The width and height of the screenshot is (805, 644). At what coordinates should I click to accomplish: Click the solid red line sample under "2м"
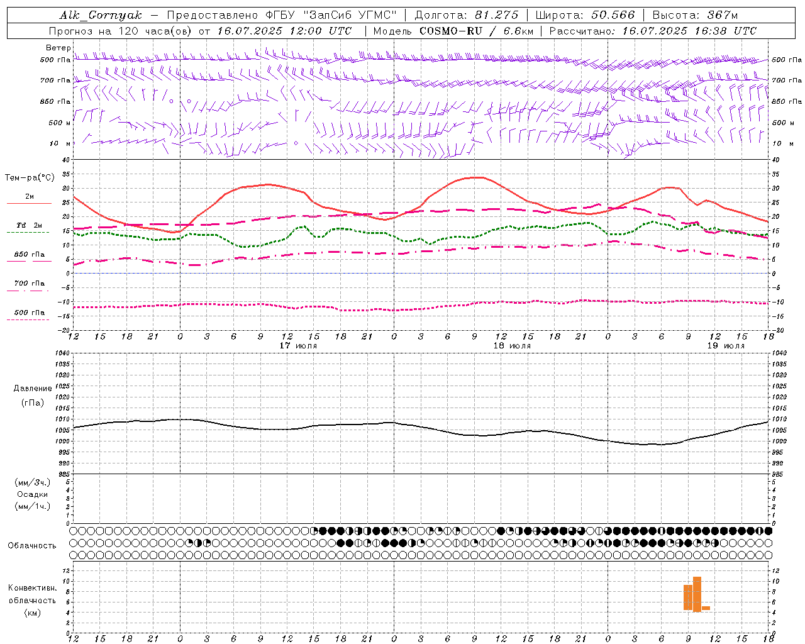[x=29, y=204]
